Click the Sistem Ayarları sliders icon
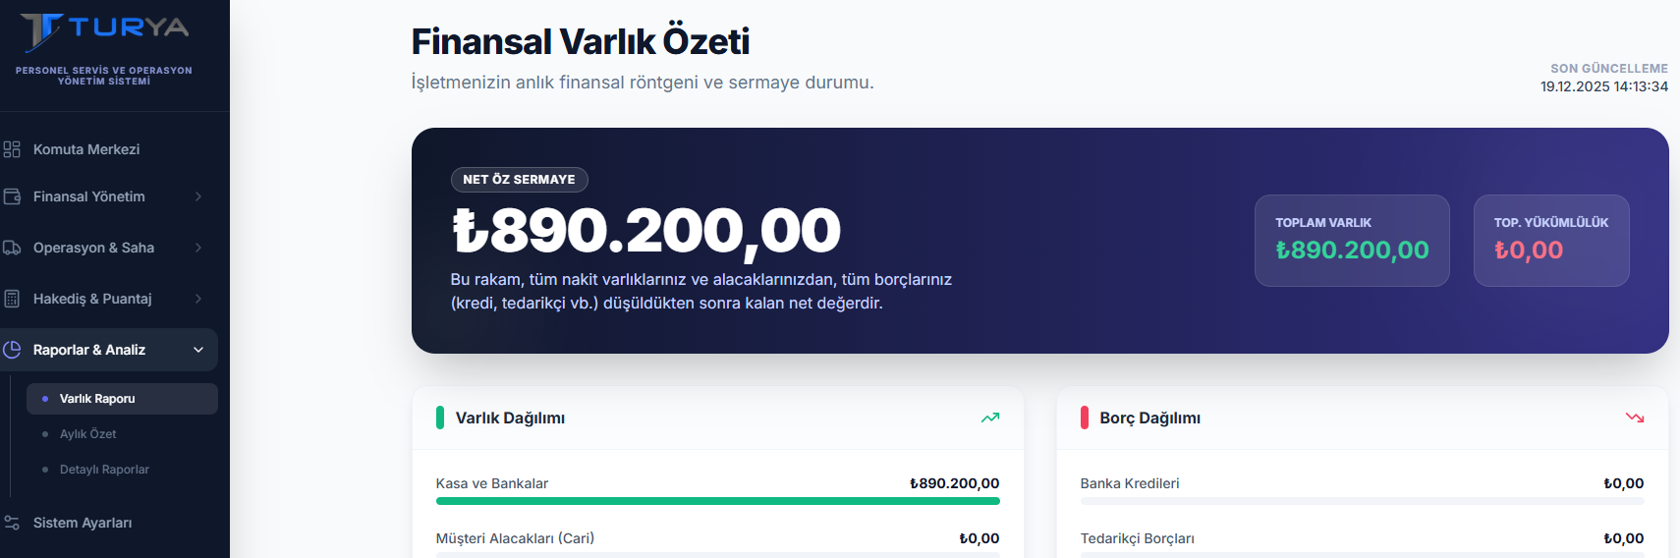This screenshot has width=1680, height=558. click(12, 523)
